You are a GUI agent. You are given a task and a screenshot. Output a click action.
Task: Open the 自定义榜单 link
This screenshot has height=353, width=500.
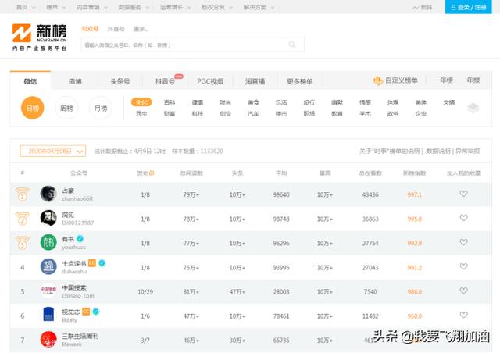point(402,80)
